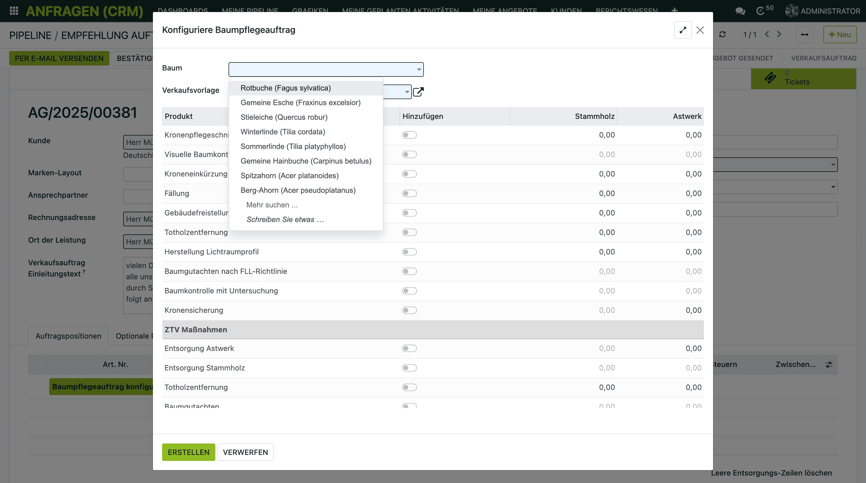
Task: Click Mehr suchen in dropdown list
Action: (x=272, y=205)
